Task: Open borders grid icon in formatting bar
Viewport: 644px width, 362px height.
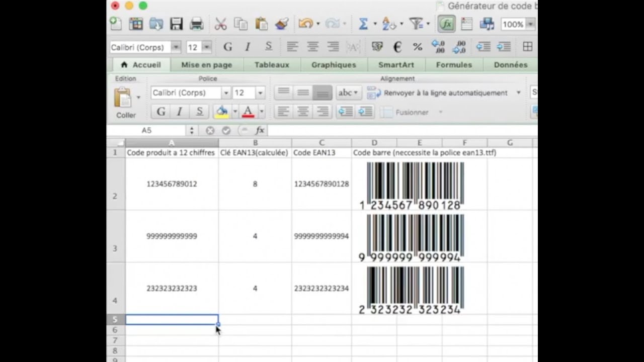Action: coord(528,47)
